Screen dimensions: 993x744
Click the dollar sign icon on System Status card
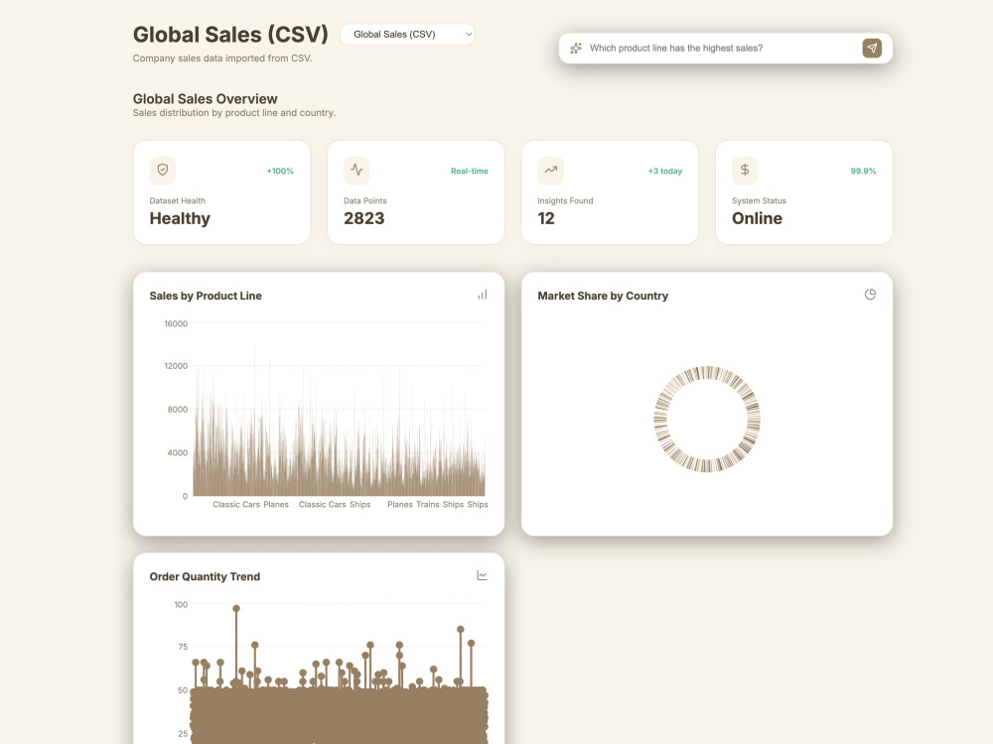pyautogui.click(x=745, y=171)
